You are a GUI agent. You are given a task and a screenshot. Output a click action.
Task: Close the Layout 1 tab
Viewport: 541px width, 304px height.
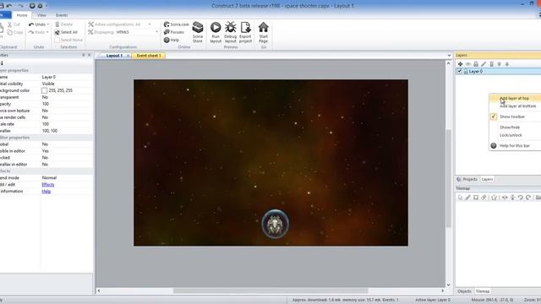[128, 56]
